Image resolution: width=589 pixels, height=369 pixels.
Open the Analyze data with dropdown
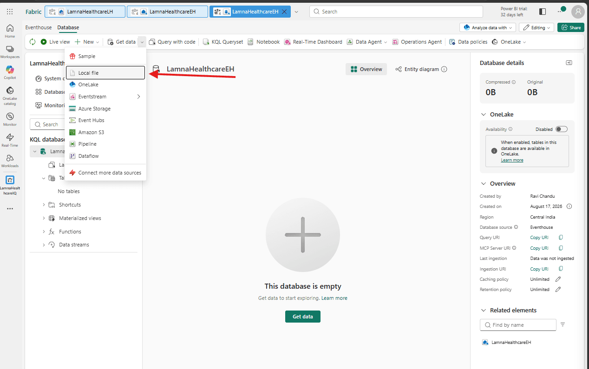click(x=488, y=27)
